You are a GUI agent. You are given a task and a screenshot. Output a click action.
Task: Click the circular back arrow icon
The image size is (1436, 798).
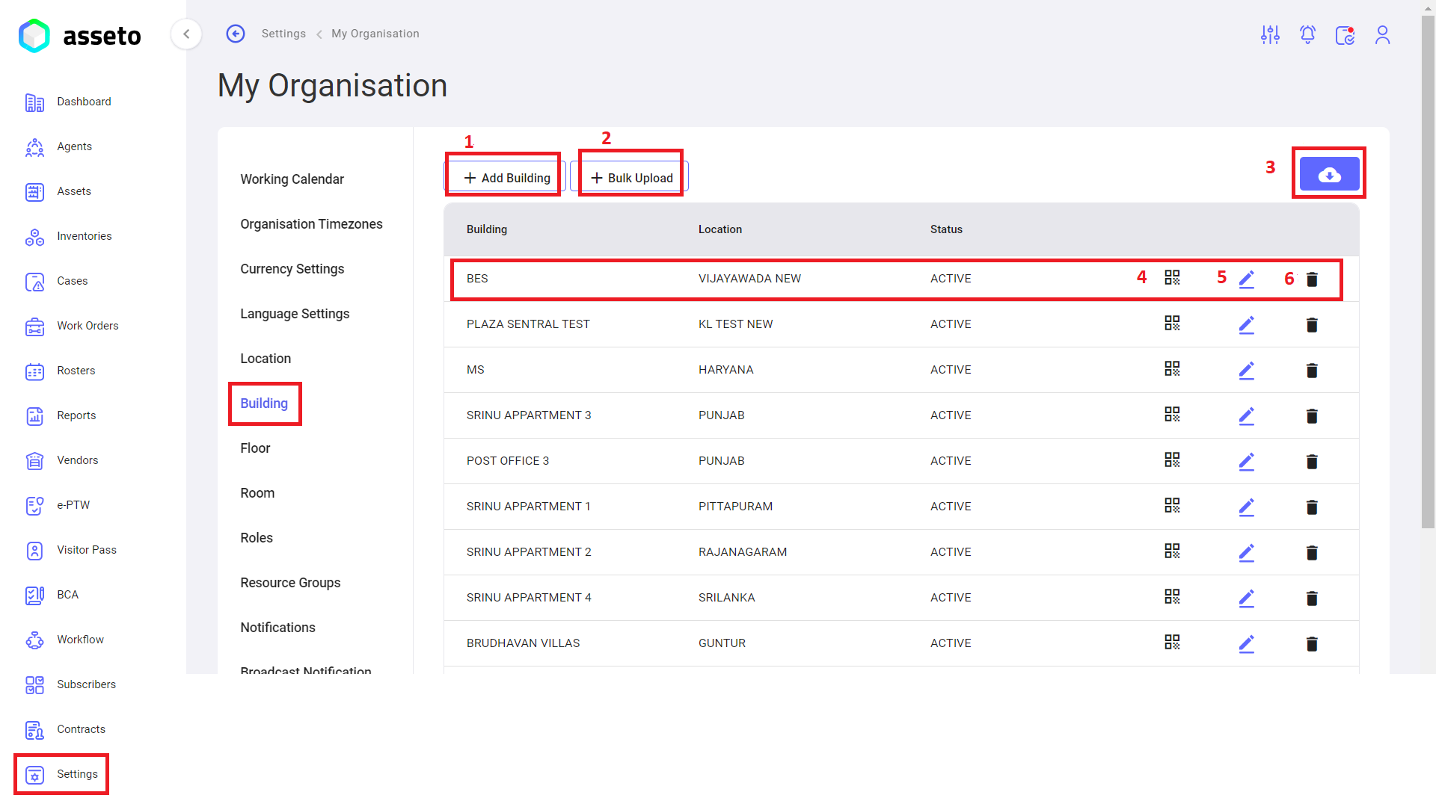point(236,34)
